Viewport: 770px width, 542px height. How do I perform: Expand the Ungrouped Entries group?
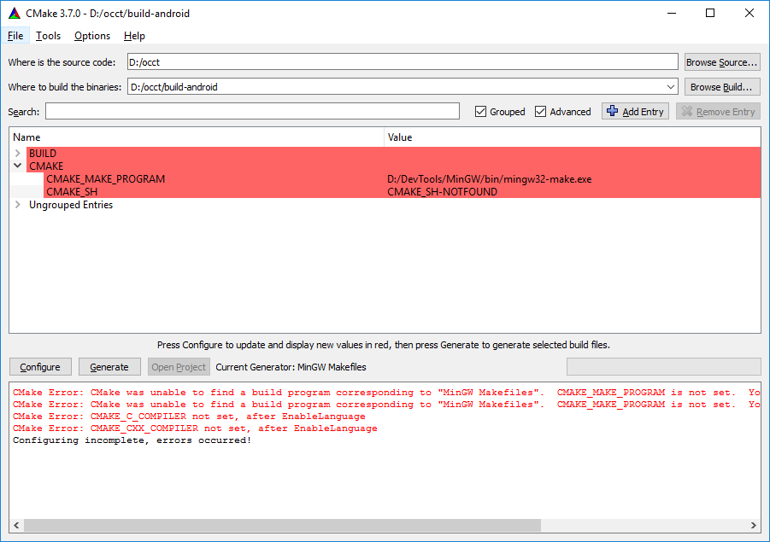18,205
